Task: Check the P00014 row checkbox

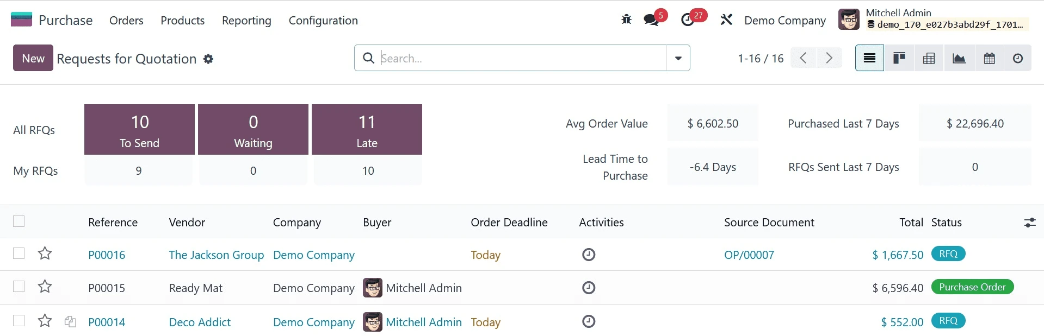Action: click(19, 321)
